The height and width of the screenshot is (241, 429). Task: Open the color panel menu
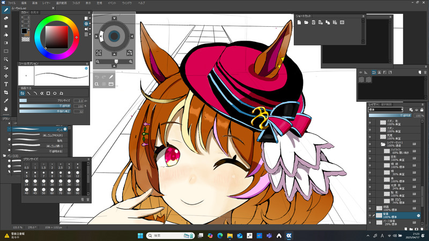click(88, 12)
